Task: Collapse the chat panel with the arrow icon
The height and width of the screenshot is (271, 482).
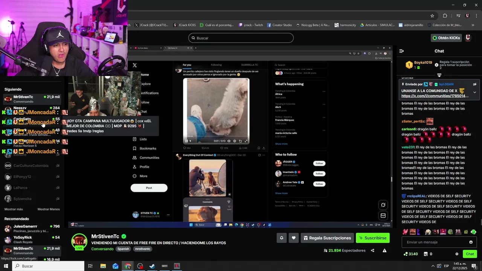Action: click(401, 51)
